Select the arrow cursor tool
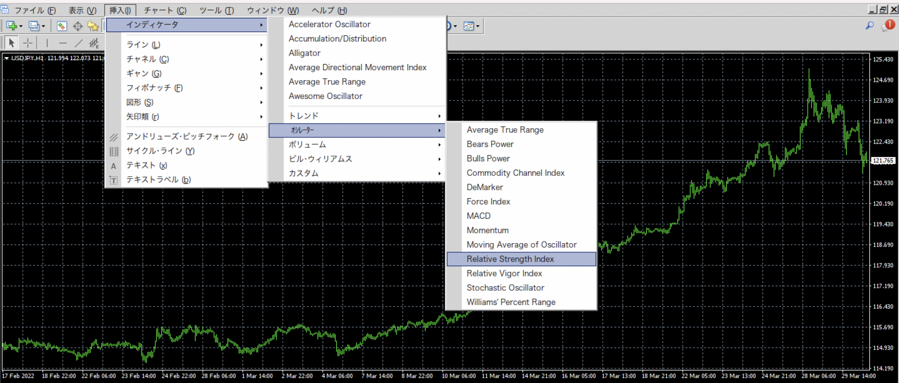Viewport: 899px width, 383px height. pyautogui.click(x=12, y=43)
